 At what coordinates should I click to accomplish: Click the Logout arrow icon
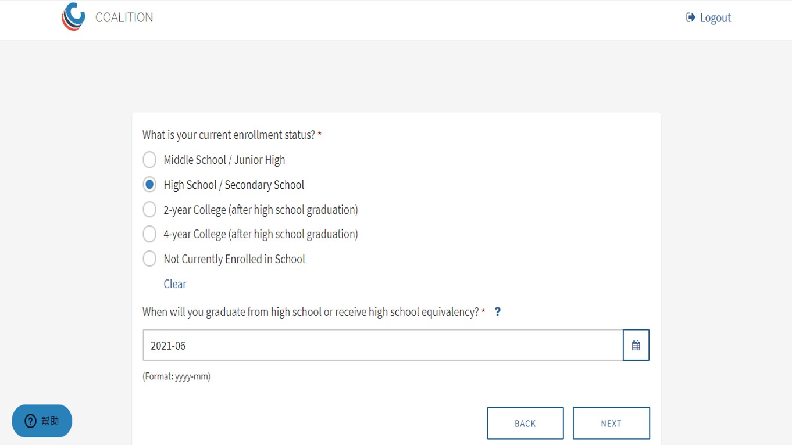click(x=690, y=17)
